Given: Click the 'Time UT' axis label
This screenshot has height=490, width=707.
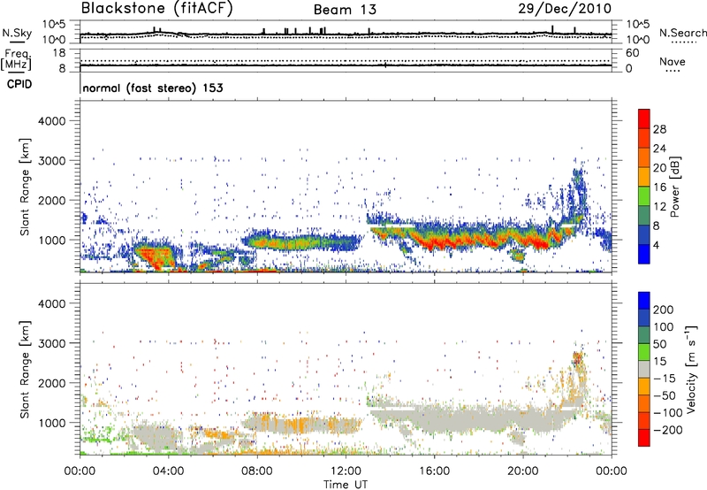Looking at the screenshot, I should tap(346, 485).
